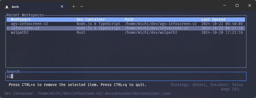
Task: Focus the Search input field containing v2
Action: (x=126, y=76)
